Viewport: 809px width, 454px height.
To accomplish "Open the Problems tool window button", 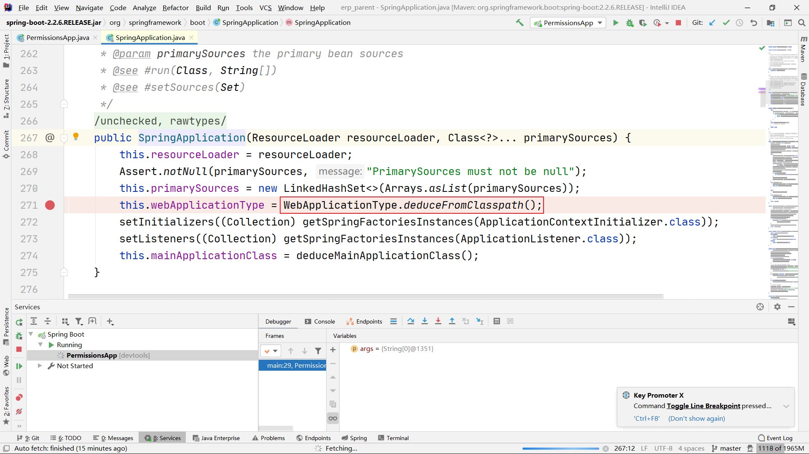I will tap(268, 438).
